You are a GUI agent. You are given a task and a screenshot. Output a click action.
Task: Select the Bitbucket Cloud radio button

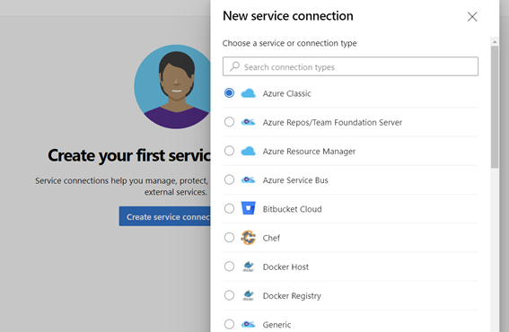pos(229,208)
